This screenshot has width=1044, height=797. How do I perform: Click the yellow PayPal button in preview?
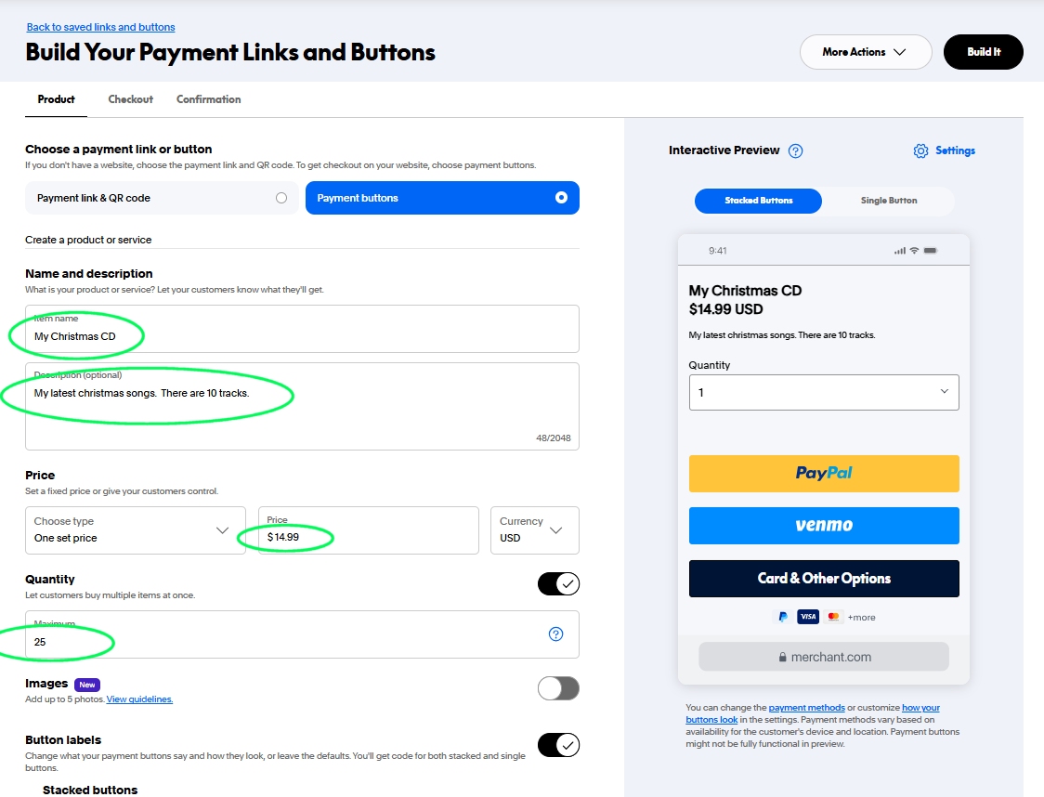tap(823, 474)
